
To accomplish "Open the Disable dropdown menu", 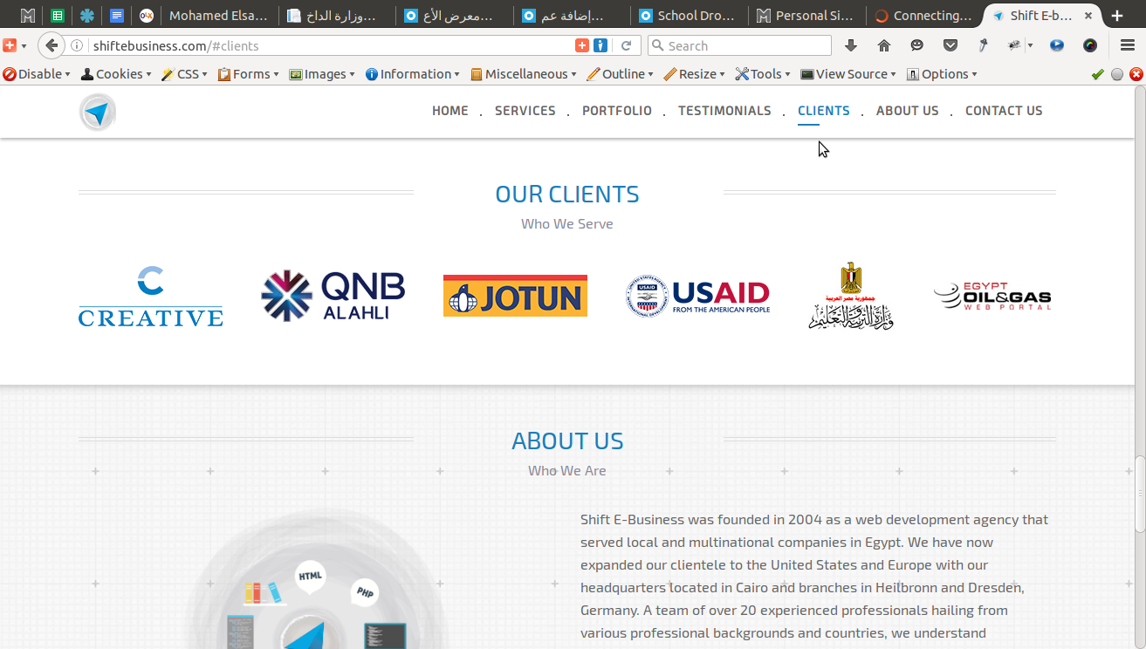I will coord(37,74).
